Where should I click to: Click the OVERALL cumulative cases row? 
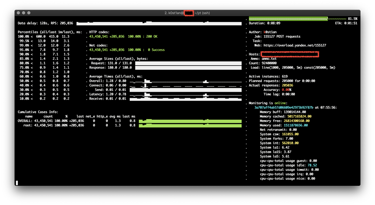click(x=77, y=121)
